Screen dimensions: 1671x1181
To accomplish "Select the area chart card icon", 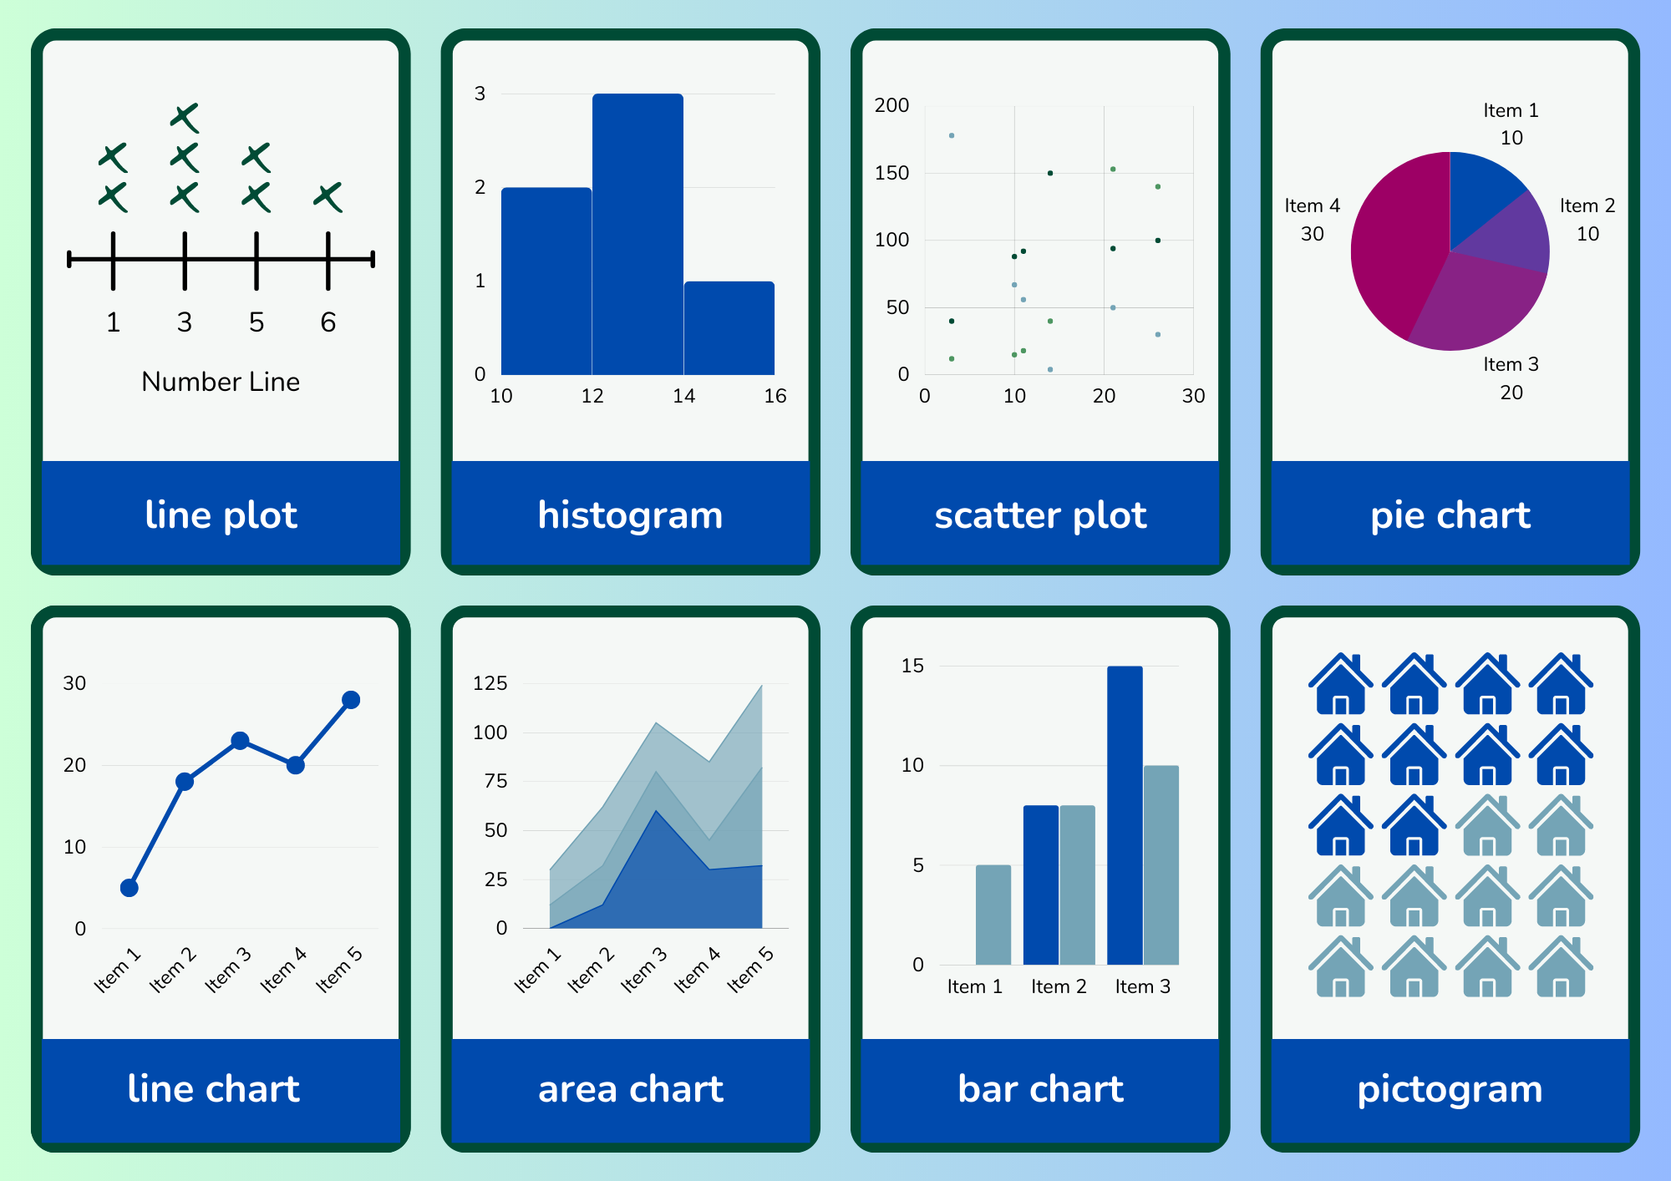I will (x=627, y=869).
